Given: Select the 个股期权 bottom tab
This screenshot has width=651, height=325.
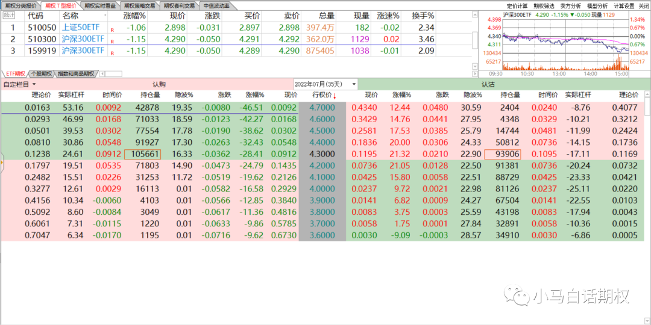Looking at the screenshot, I should coord(42,73).
